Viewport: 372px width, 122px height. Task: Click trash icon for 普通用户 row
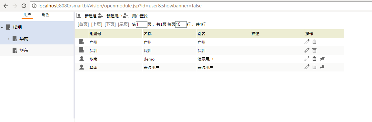314,67
